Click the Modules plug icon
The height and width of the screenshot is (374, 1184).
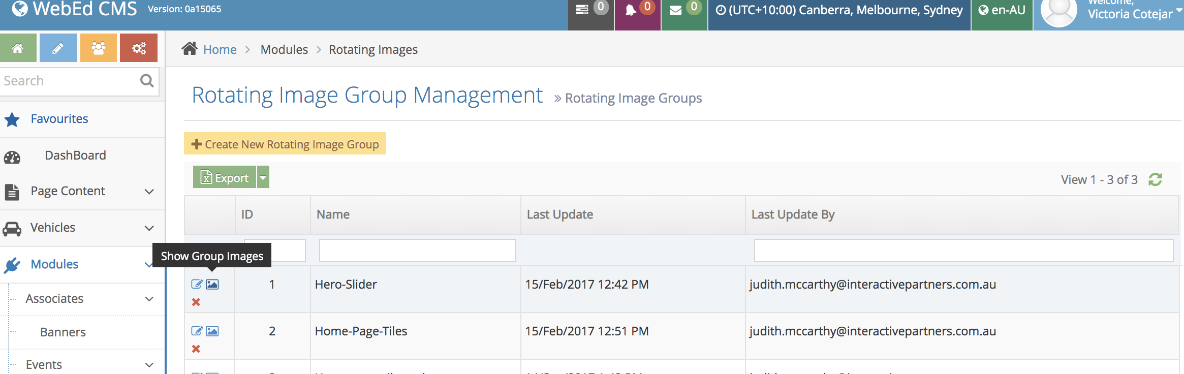coord(12,265)
